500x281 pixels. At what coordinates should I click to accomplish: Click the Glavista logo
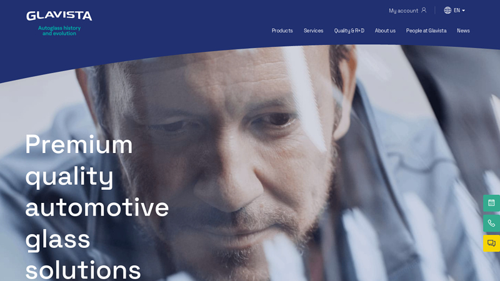(x=59, y=16)
